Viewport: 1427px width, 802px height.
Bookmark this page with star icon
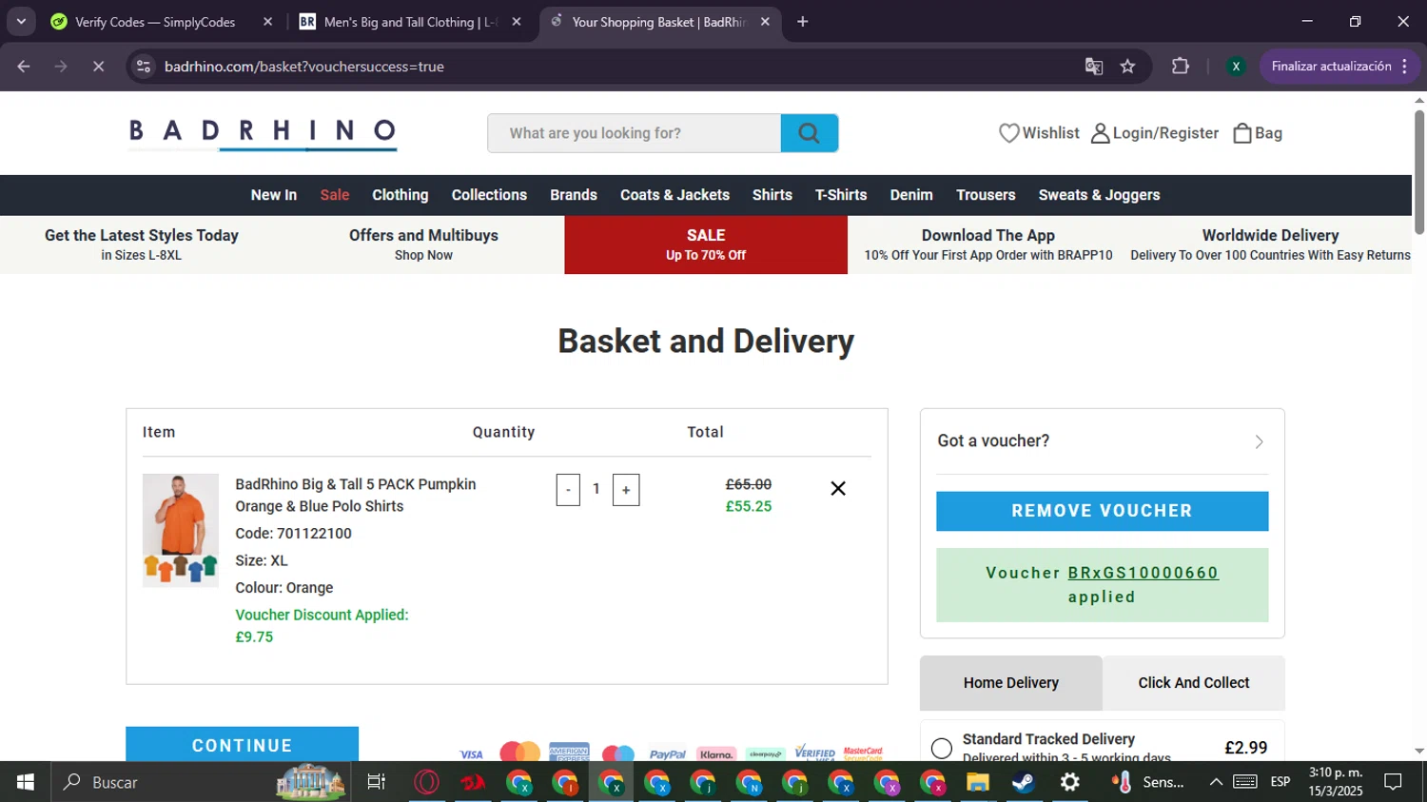(1128, 67)
